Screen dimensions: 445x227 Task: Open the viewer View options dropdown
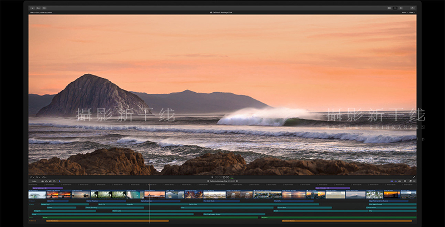coord(412,12)
